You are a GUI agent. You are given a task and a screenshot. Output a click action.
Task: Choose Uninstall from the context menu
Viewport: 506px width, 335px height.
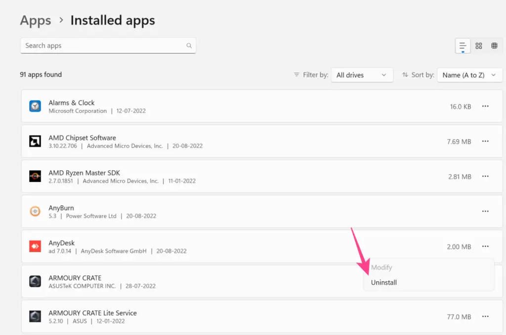pyautogui.click(x=383, y=283)
